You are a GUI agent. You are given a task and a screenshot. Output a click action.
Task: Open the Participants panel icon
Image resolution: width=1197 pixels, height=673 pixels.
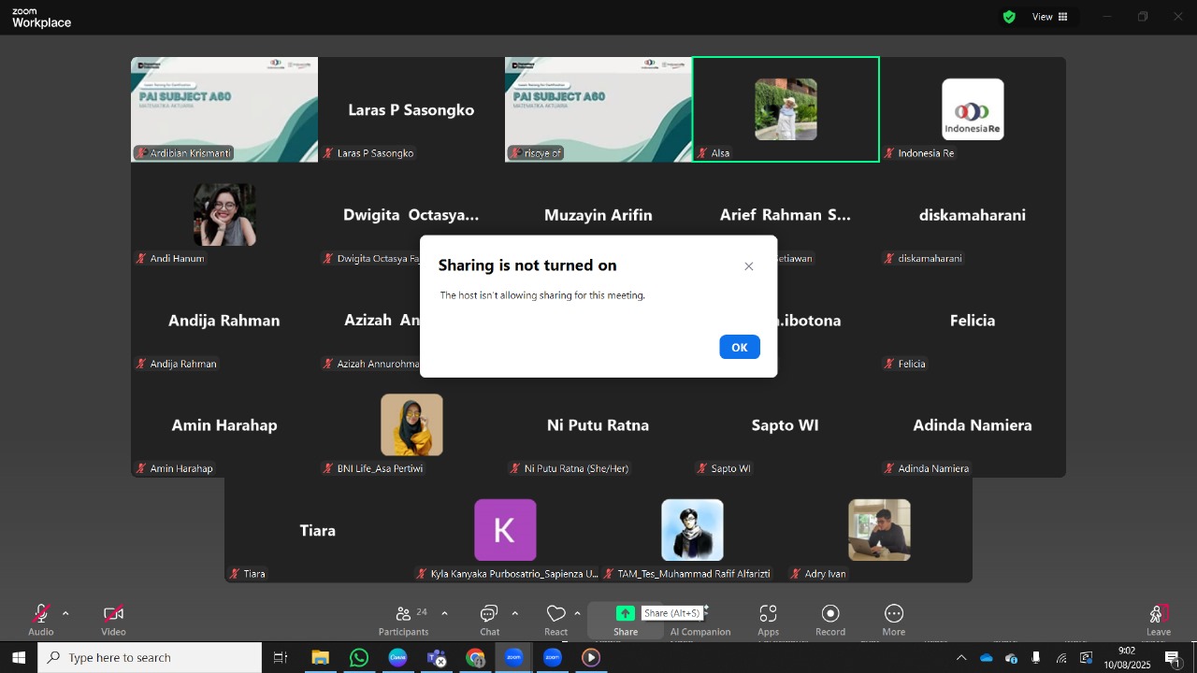tap(403, 614)
